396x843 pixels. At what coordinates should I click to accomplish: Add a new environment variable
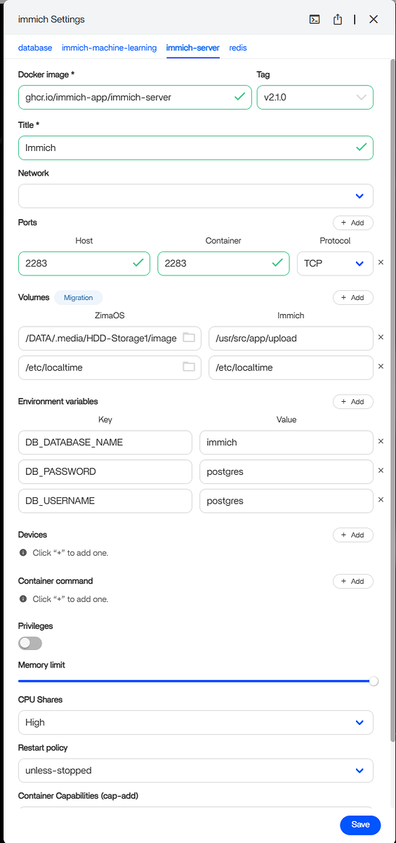click(x=353, y=402)
